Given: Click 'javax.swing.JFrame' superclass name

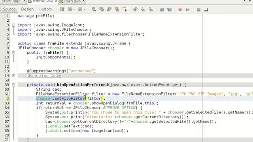Looking at the screenshot, I should 106,43.
